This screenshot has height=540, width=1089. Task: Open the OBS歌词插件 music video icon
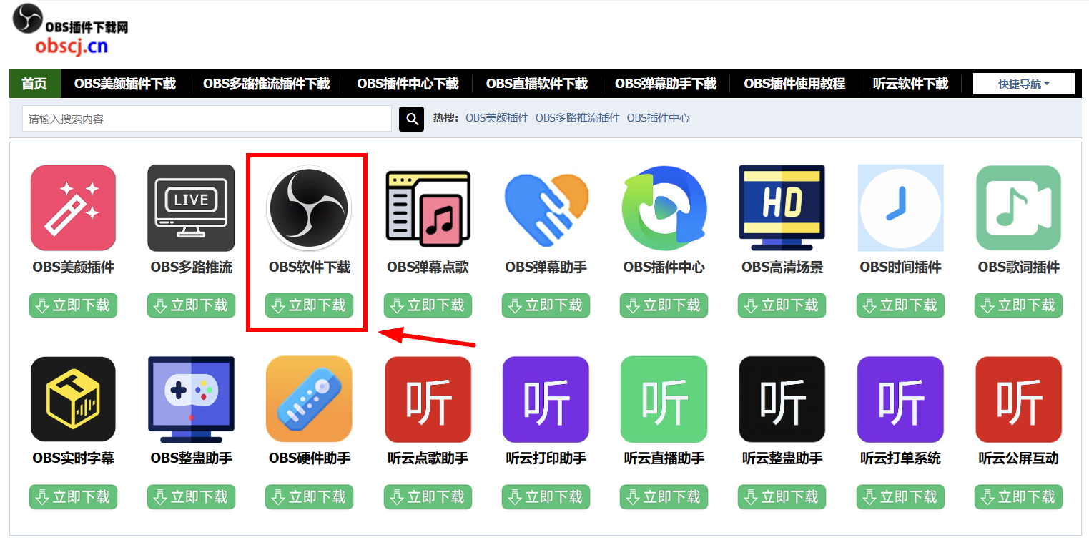[x=1018, y=208]
